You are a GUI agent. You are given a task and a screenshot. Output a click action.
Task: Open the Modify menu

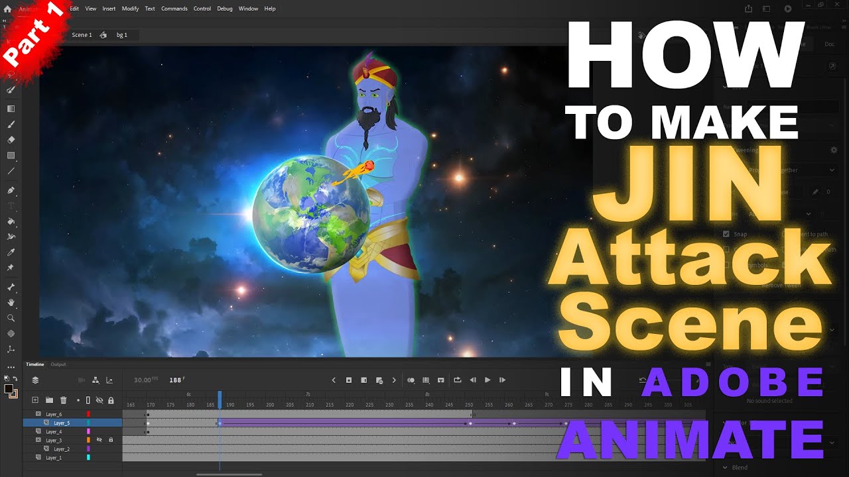click(x=131, y=9)
